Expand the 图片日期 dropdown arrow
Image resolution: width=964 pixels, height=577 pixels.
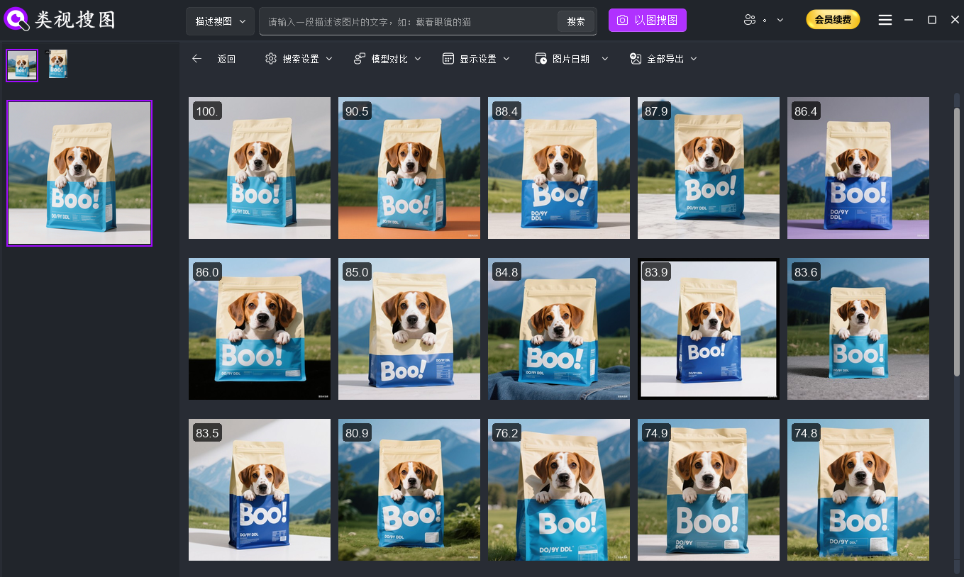tap(605, 59)
